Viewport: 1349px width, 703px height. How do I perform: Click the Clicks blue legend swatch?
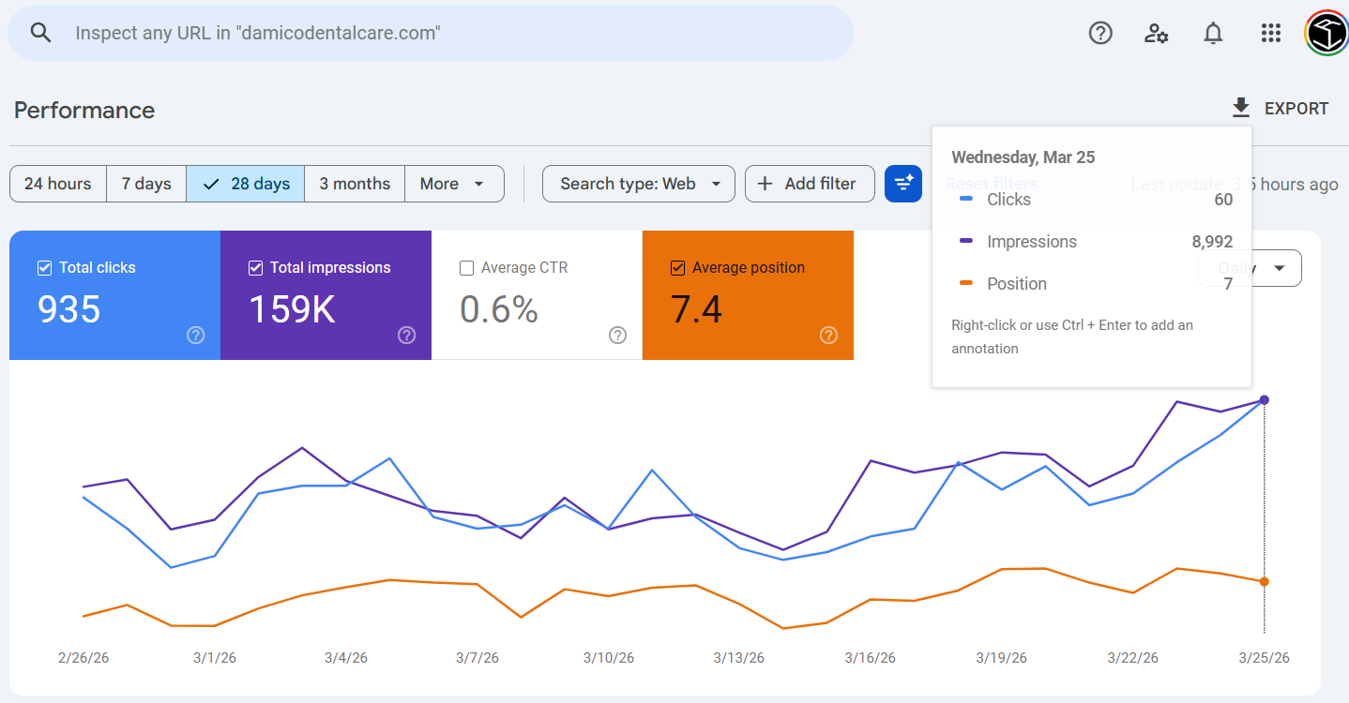(966, 200)
